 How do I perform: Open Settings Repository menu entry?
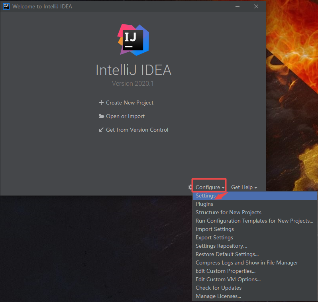point(255,246)
